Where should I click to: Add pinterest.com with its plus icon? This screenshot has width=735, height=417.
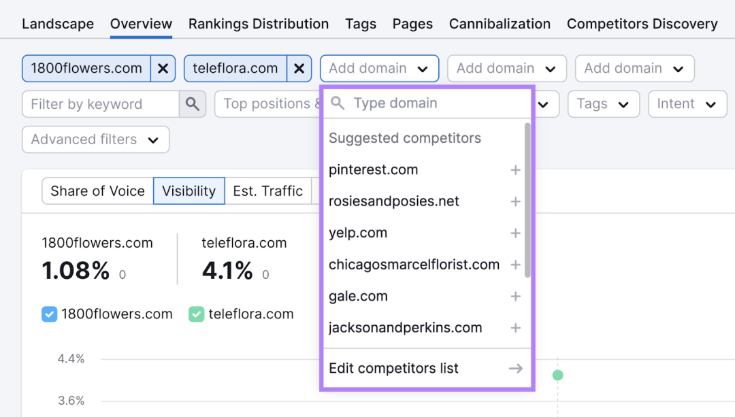coord(516,170)
